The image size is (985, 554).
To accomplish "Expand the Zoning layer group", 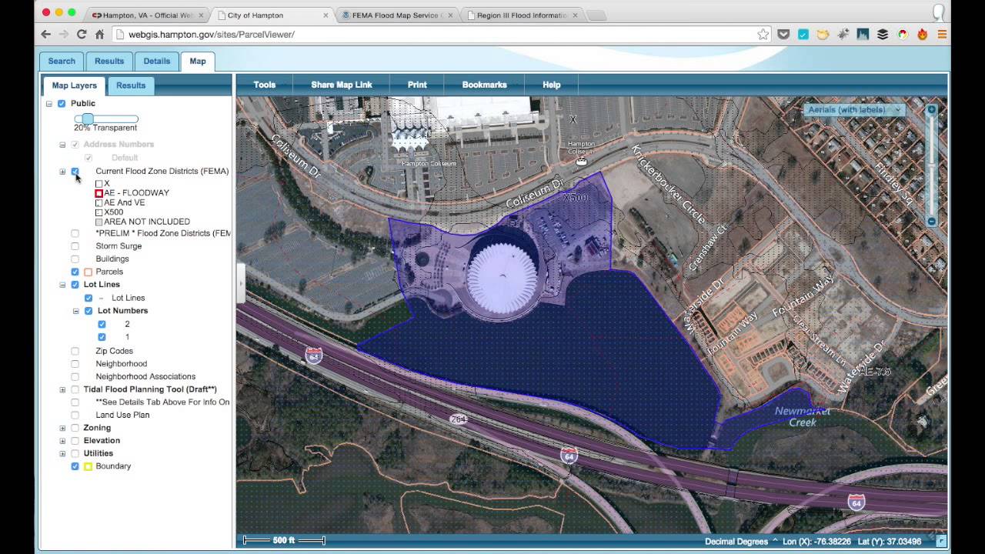I will (62, 428).
